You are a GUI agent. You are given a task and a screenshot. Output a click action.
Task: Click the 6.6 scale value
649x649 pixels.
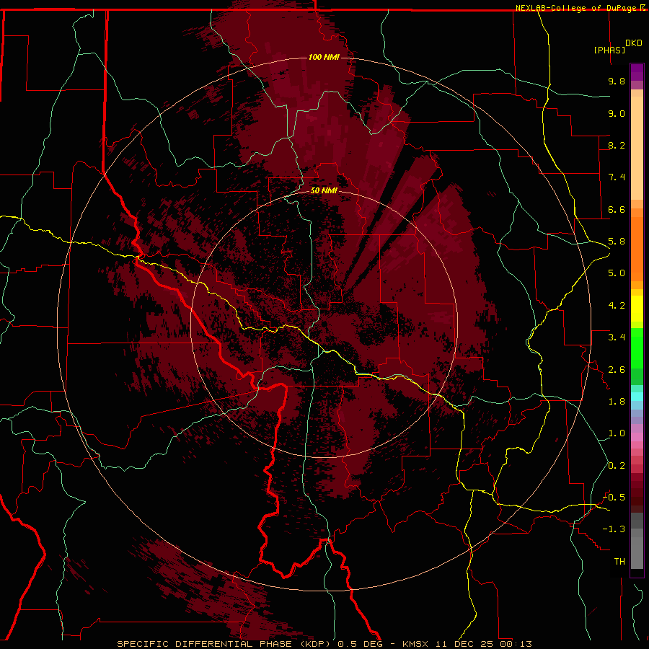click(617, 209)
